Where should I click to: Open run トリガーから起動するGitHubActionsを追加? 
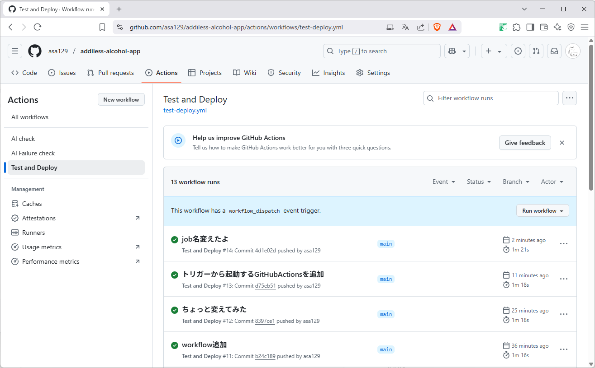tap(253, 274)
